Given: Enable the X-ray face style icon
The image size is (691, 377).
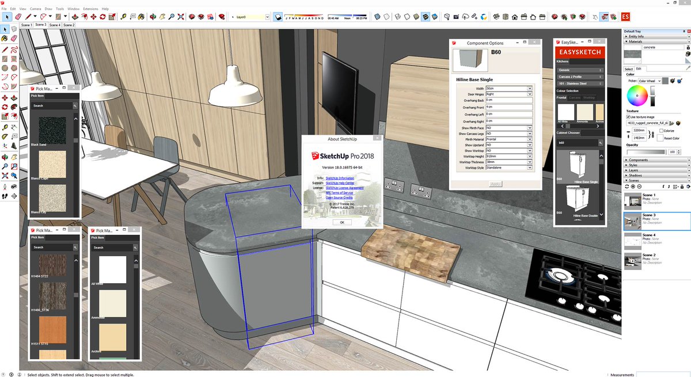Looking at the screenshot, I should click(378, 17).
